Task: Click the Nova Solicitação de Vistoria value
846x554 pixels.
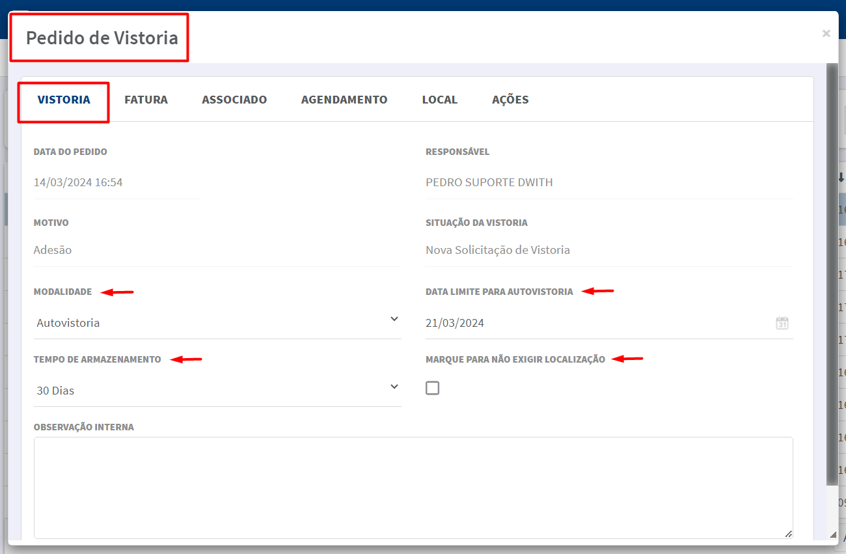Action: [x=498, y=250]
